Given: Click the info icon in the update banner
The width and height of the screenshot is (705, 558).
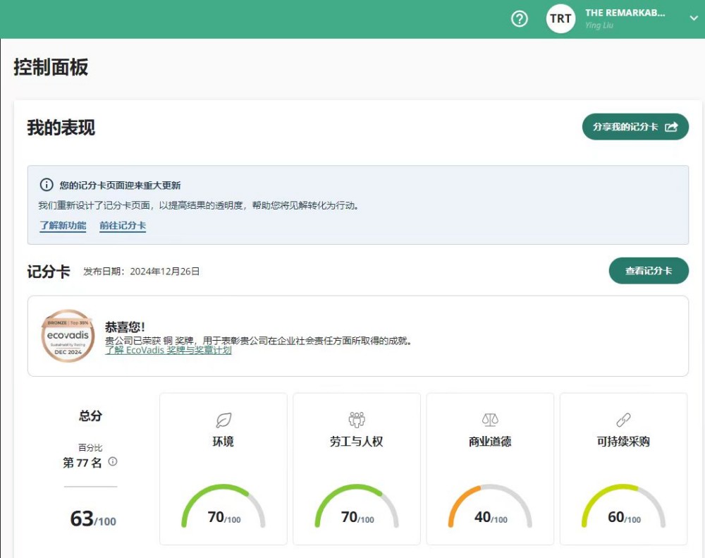Looking at the screenshot, I should click(x=44, y=185).
